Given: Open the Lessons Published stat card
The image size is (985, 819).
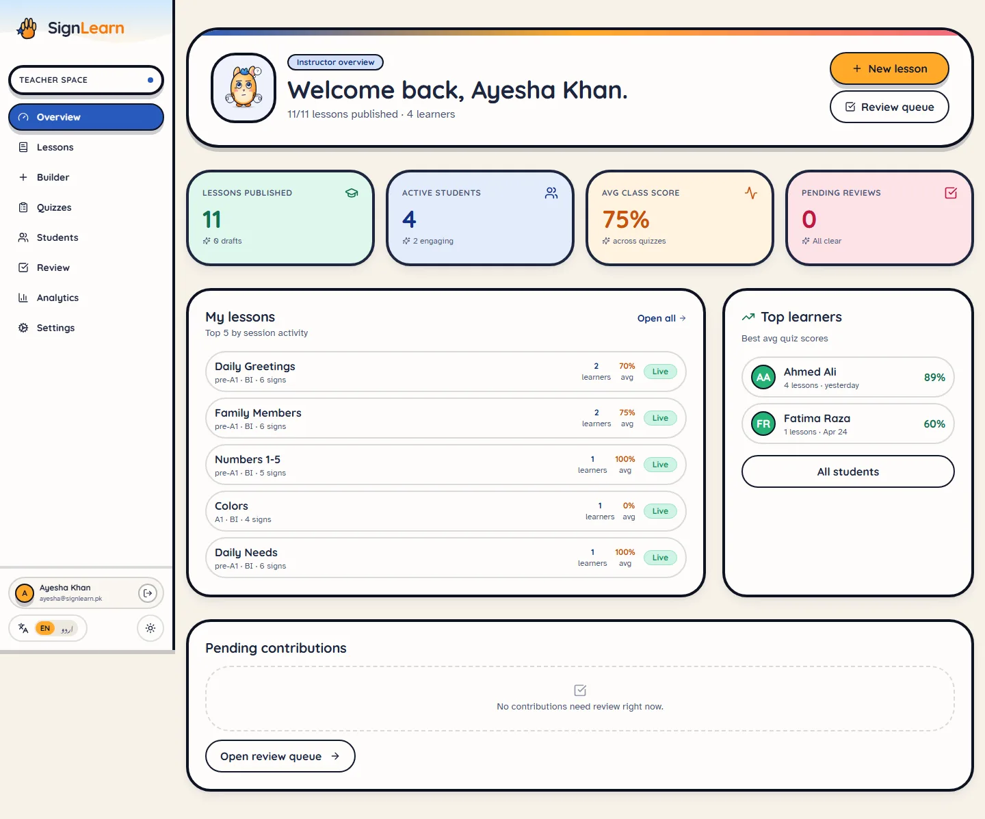Looking at the screenshot, I should [x=280, y=218].
